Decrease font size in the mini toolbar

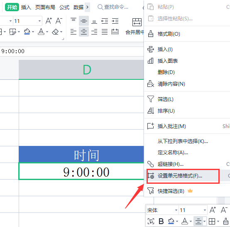coord(224,210)
